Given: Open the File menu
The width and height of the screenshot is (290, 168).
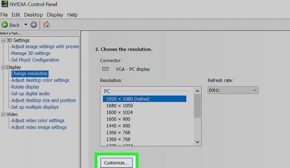Looking at the screenshot, I should (x=4, y=15).
